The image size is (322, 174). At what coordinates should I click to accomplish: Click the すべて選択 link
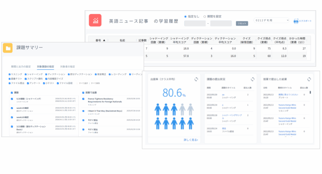point(83,83)
